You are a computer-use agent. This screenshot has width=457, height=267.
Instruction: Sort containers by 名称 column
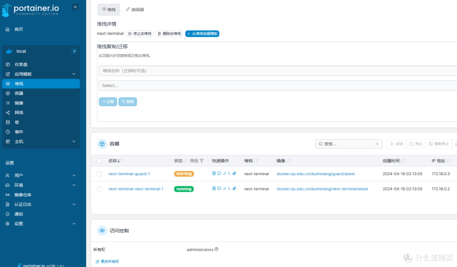pos(115,161)
